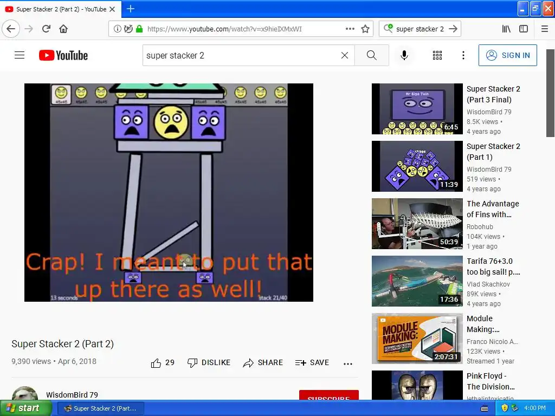
Task: Subscribe to WisdomBird 79 channel
Action: pyautogui.click(x=329, y=395)
